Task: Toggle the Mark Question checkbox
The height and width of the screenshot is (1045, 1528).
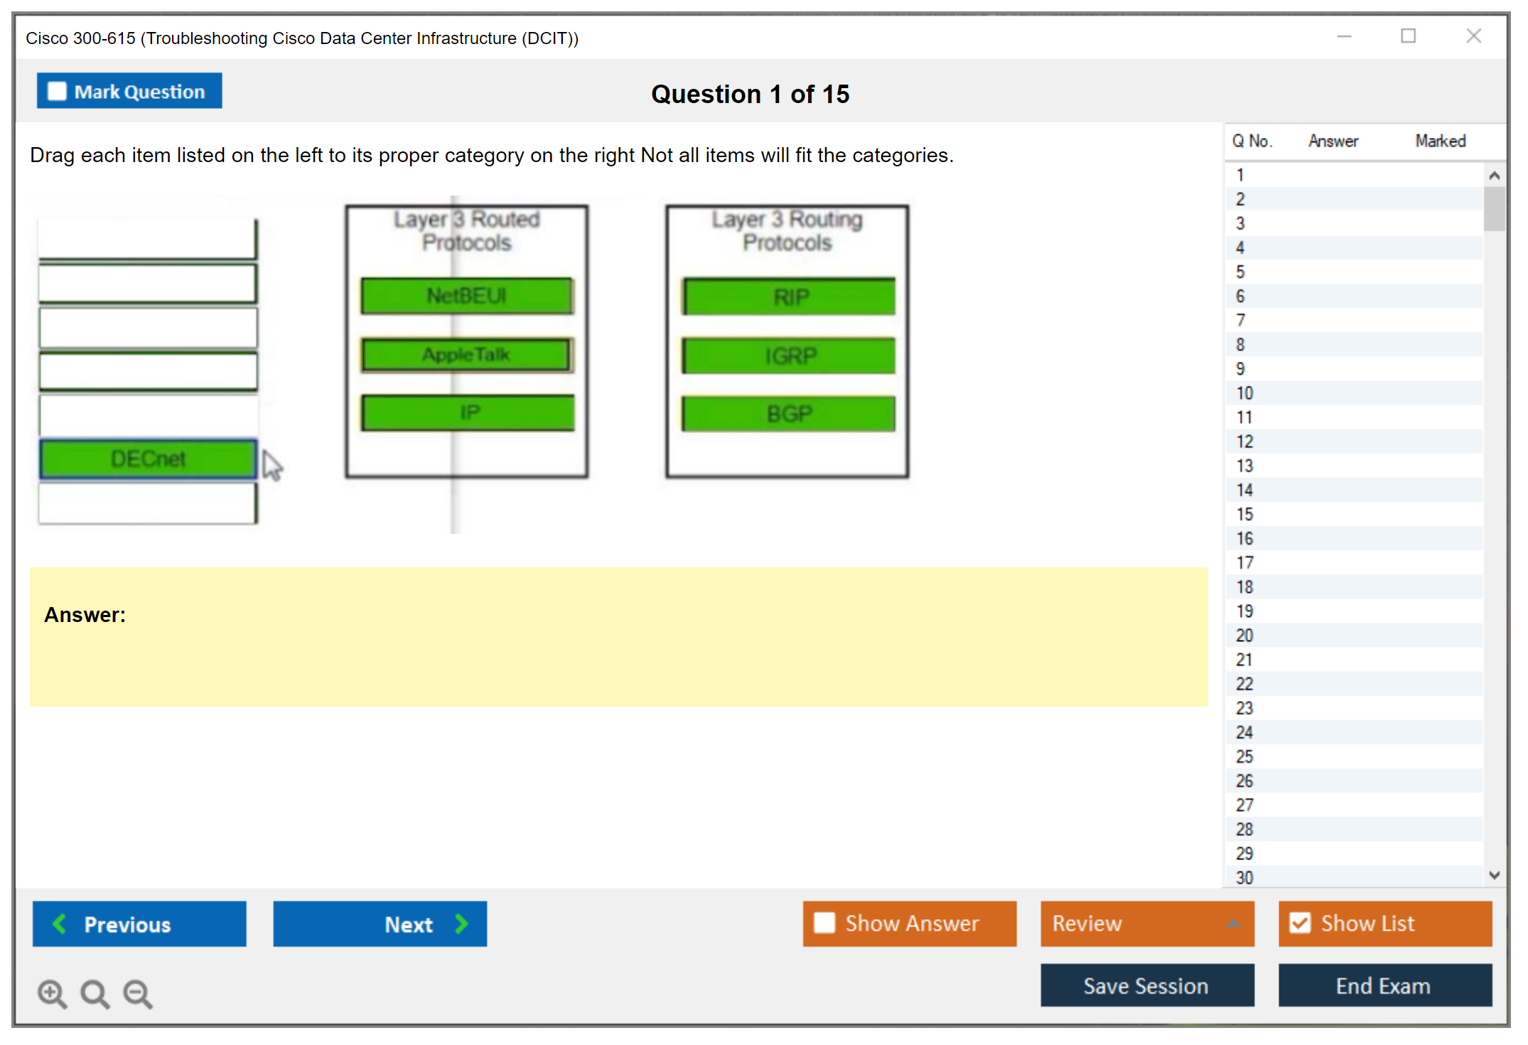Action: point(57,92)
